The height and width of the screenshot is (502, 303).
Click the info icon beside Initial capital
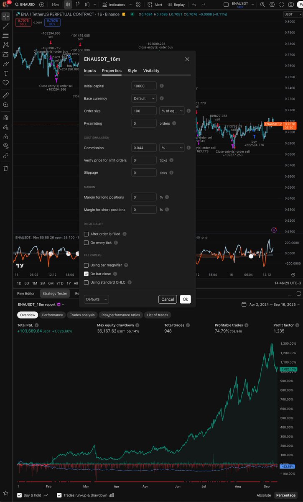point(162,86)
